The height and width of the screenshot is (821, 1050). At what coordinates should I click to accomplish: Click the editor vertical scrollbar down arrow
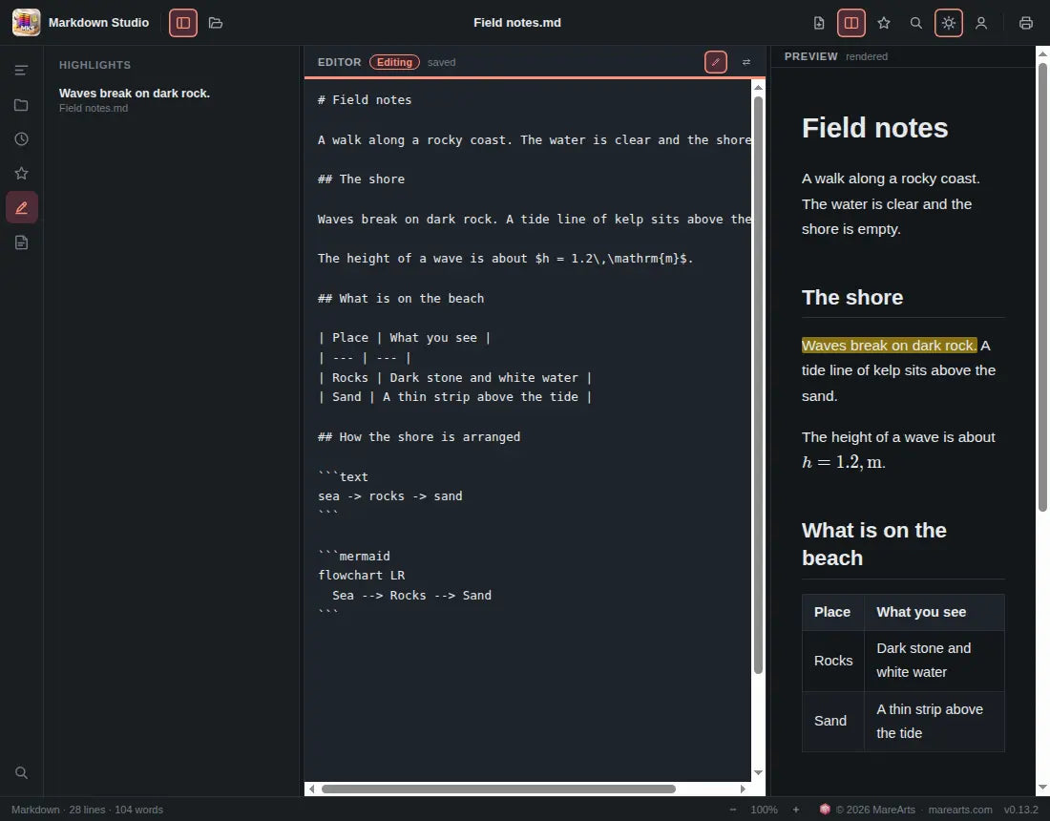tap(758, 772)
